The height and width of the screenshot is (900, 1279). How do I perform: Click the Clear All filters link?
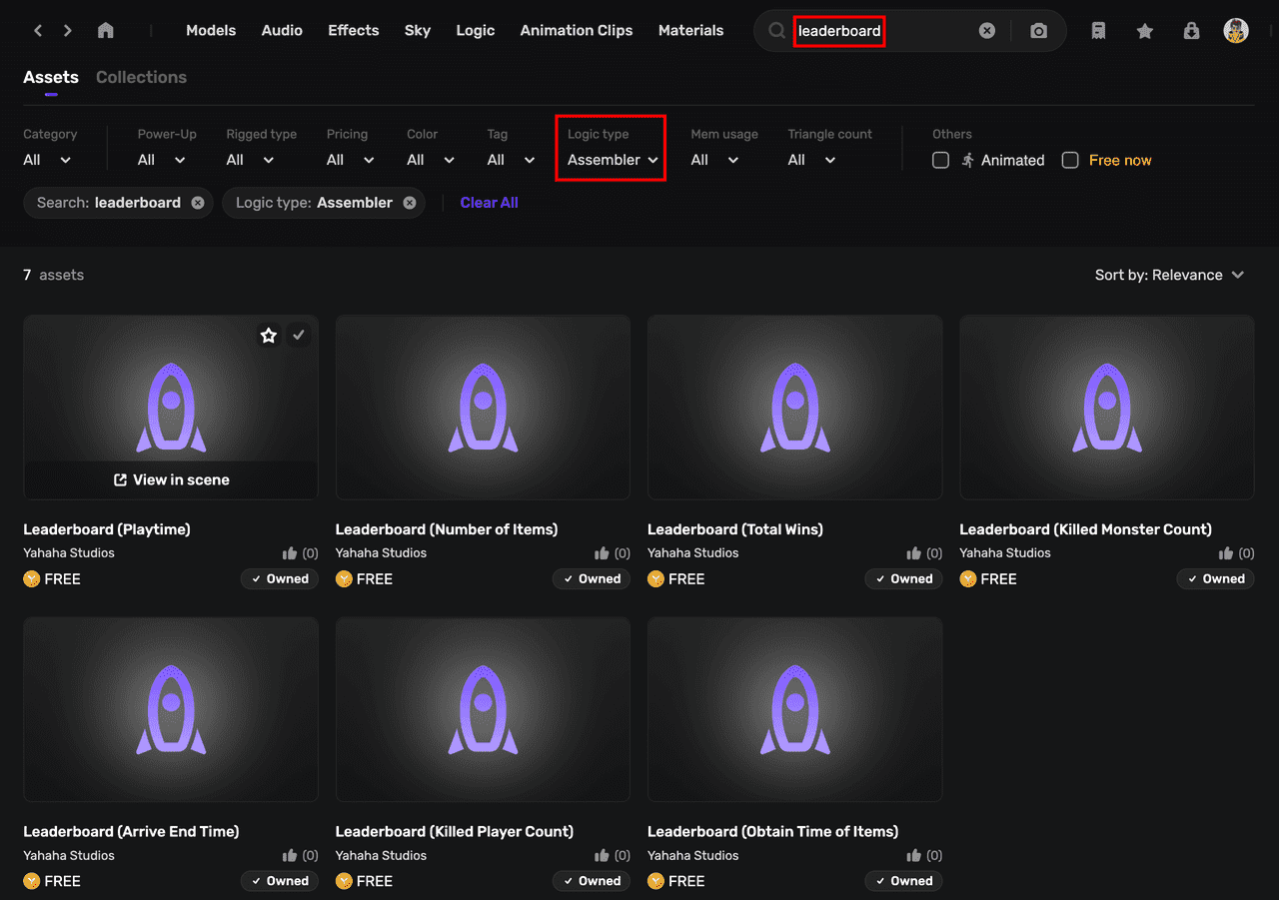[x=489, y=202]
